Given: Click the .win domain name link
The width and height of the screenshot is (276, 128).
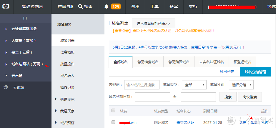Looking at the screenshot, I should (128, 122).
